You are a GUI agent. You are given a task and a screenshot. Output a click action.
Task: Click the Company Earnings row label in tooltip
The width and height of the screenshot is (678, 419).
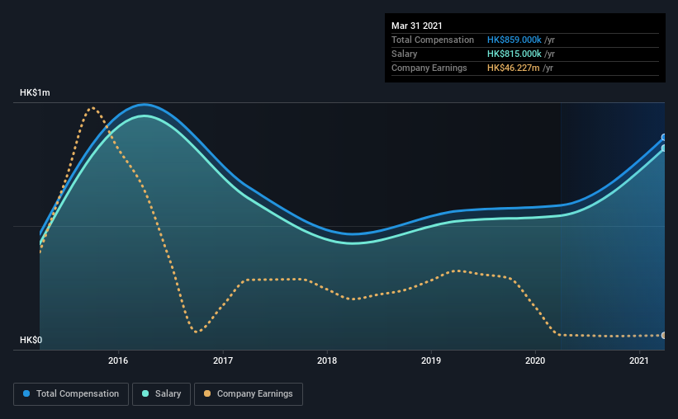point(429,68)
